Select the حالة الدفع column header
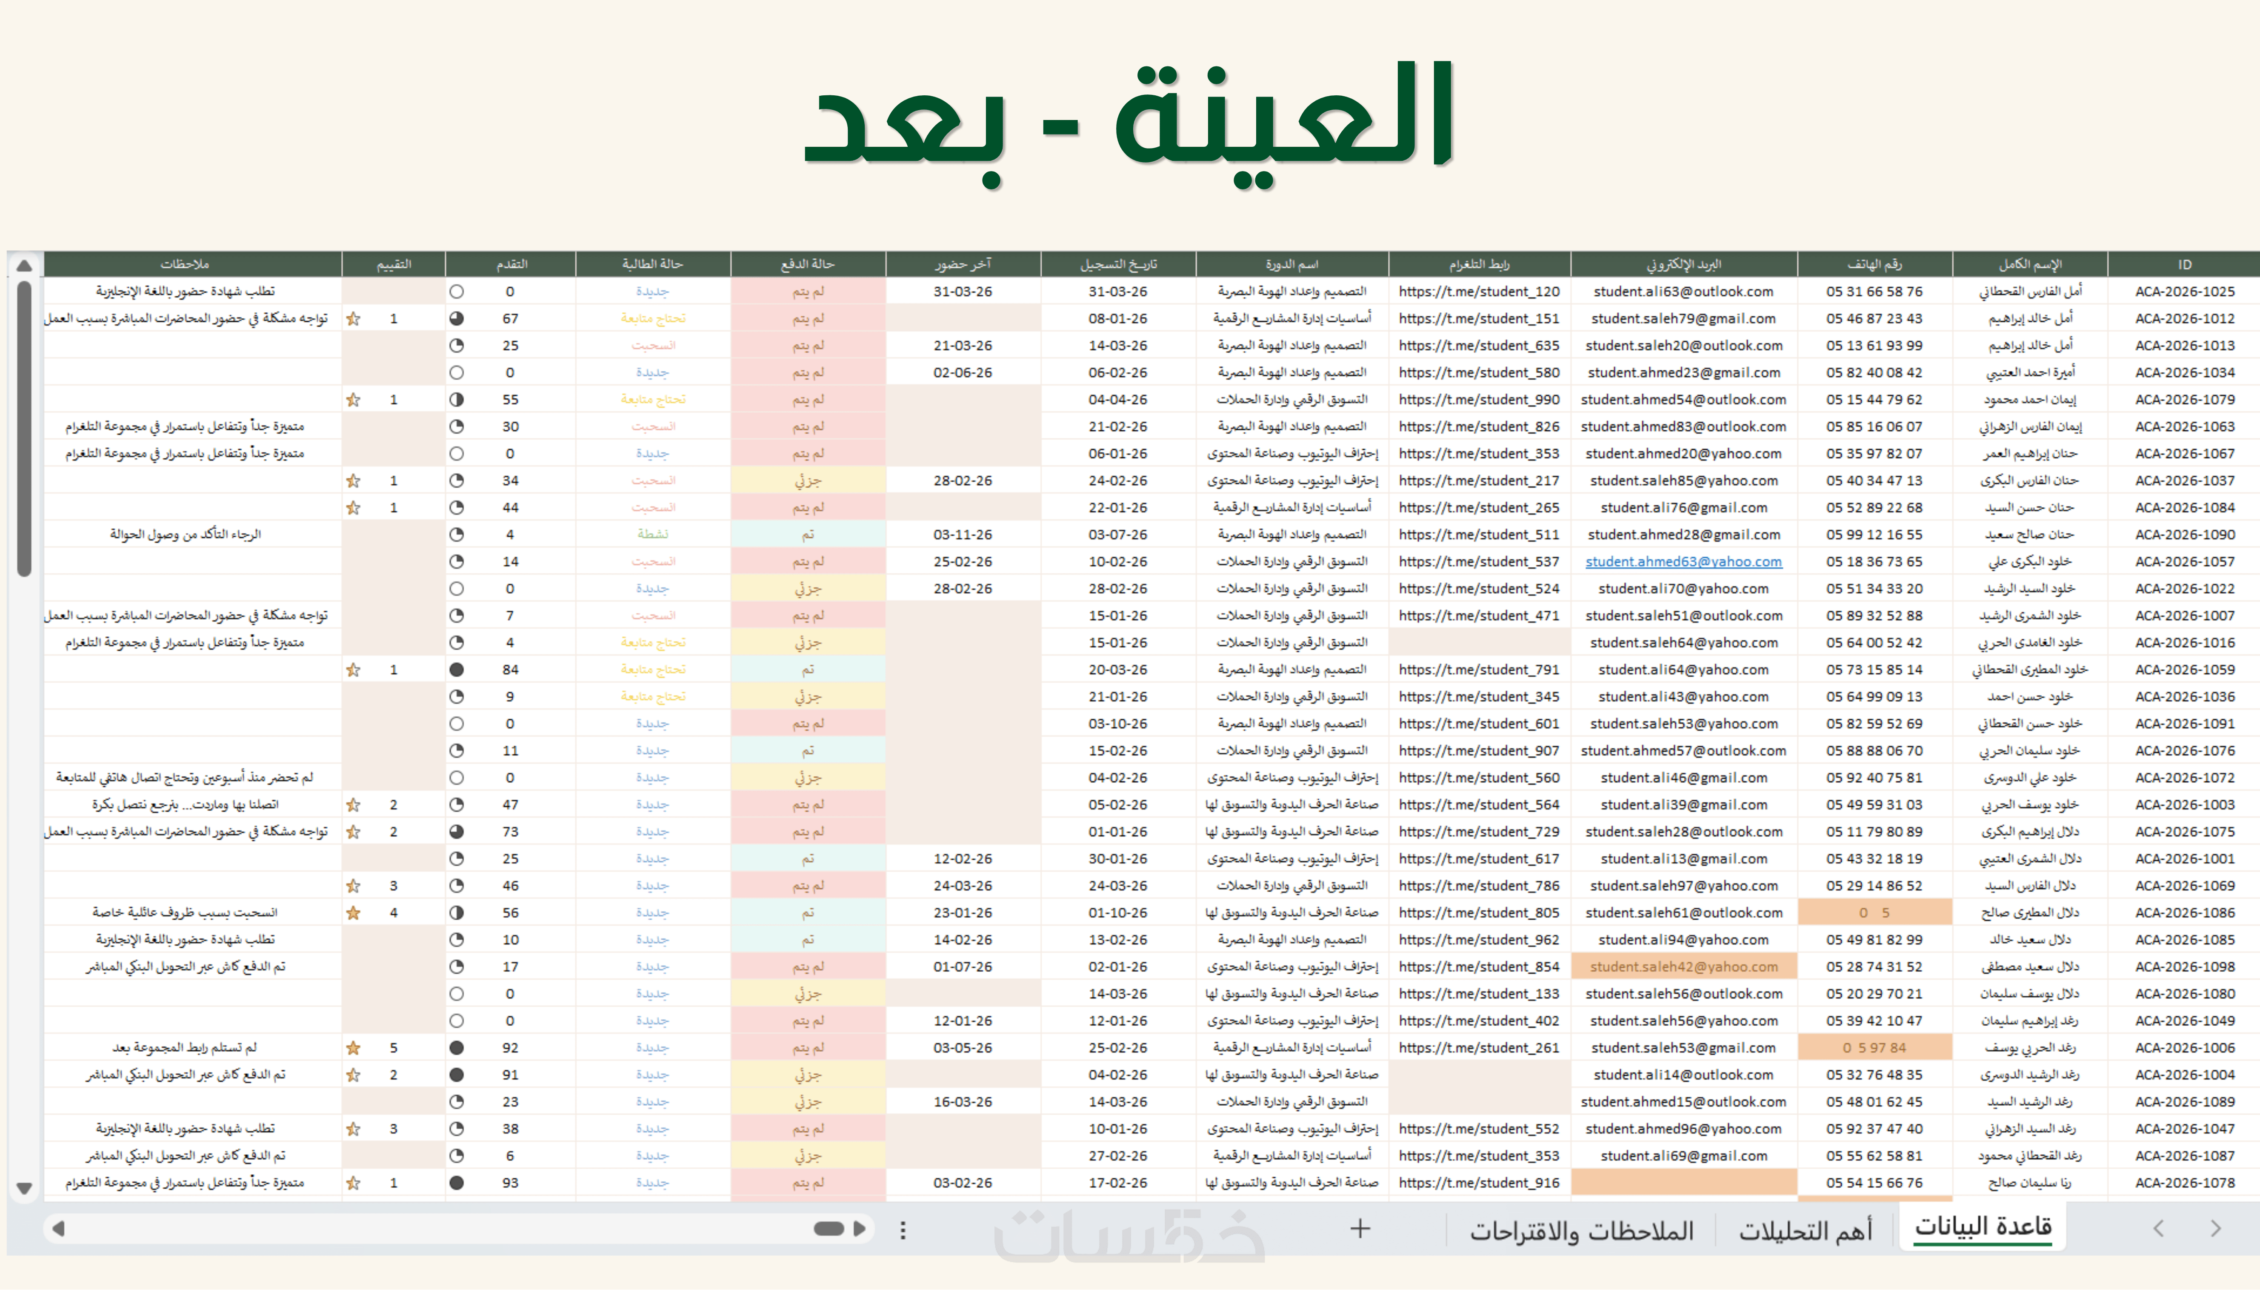The height and width of the screenshot is (1290, 2260). coord(808,264)
